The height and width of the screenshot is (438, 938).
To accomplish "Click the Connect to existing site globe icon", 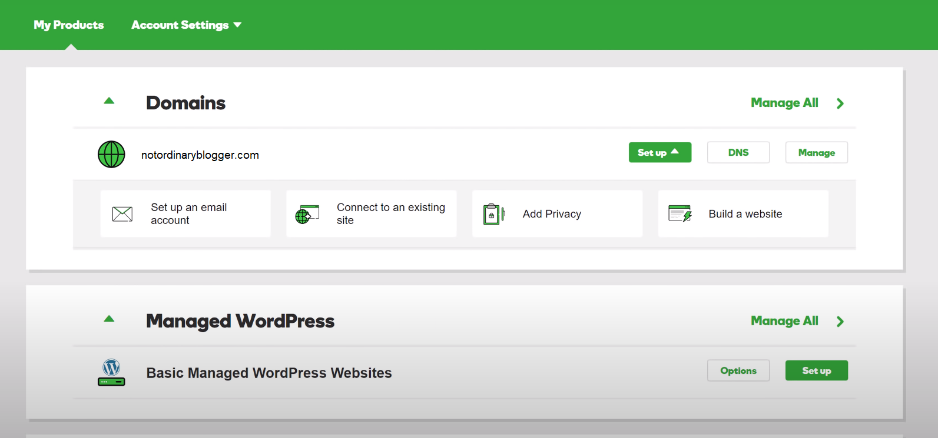I will coord(307,214).
